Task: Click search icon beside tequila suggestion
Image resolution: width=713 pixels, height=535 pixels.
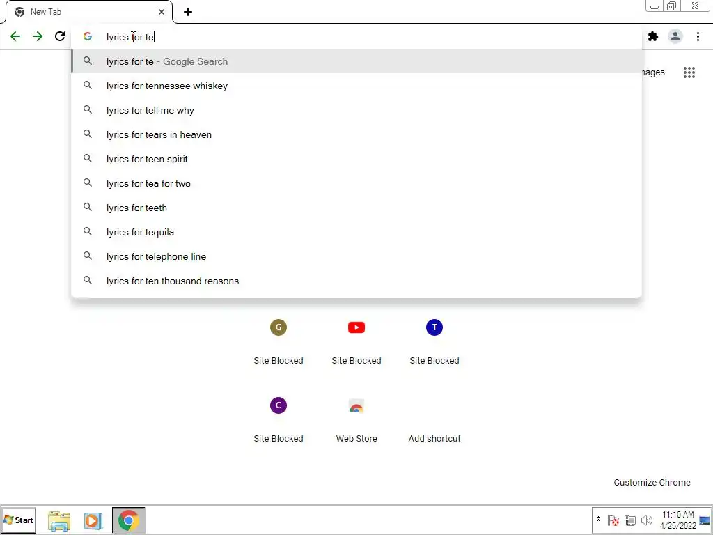Action: point(88,231)
